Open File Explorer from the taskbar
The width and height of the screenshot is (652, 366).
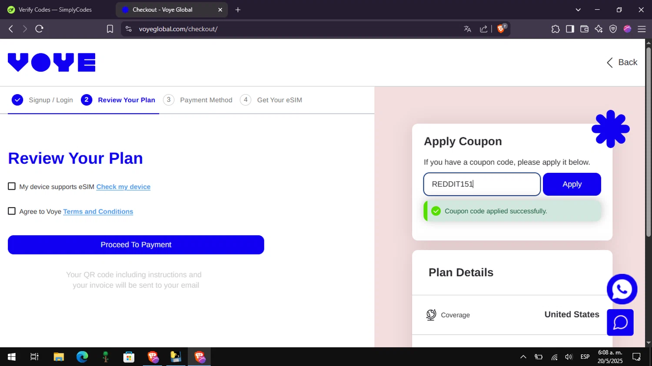pyautogui.click(x=59, y=357)
